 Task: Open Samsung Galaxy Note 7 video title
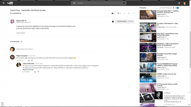(x=168, y=12)
